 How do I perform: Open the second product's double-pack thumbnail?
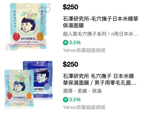(x=28, y=84)
